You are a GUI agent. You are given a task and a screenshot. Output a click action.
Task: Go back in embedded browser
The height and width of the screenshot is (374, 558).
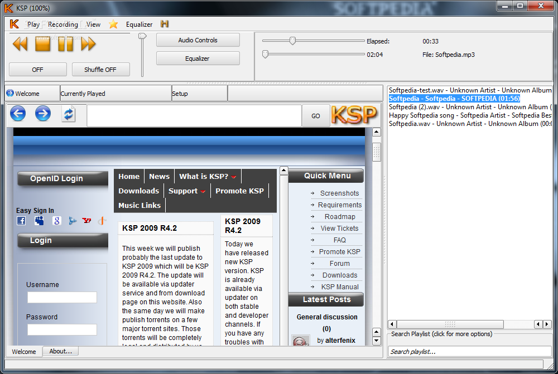(x=18, y=114)
